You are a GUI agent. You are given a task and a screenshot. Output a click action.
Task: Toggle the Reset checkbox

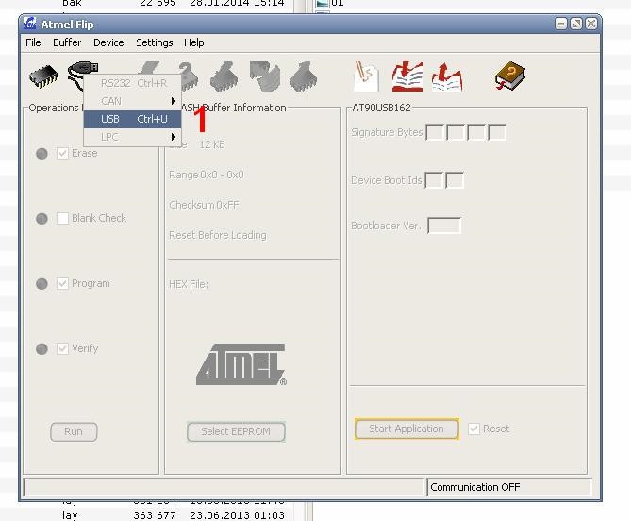[474, 429]
